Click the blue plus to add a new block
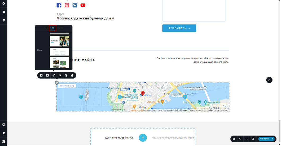The width and height of the screenshot is (281, 146). pos(143,138)
